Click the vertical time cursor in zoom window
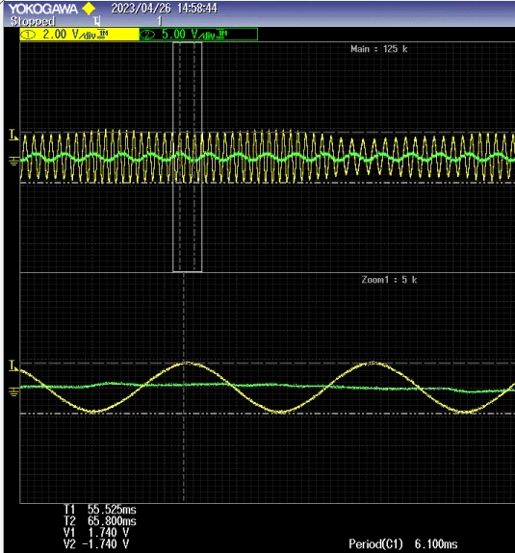The image size is (515, 553). coord(184,388)
